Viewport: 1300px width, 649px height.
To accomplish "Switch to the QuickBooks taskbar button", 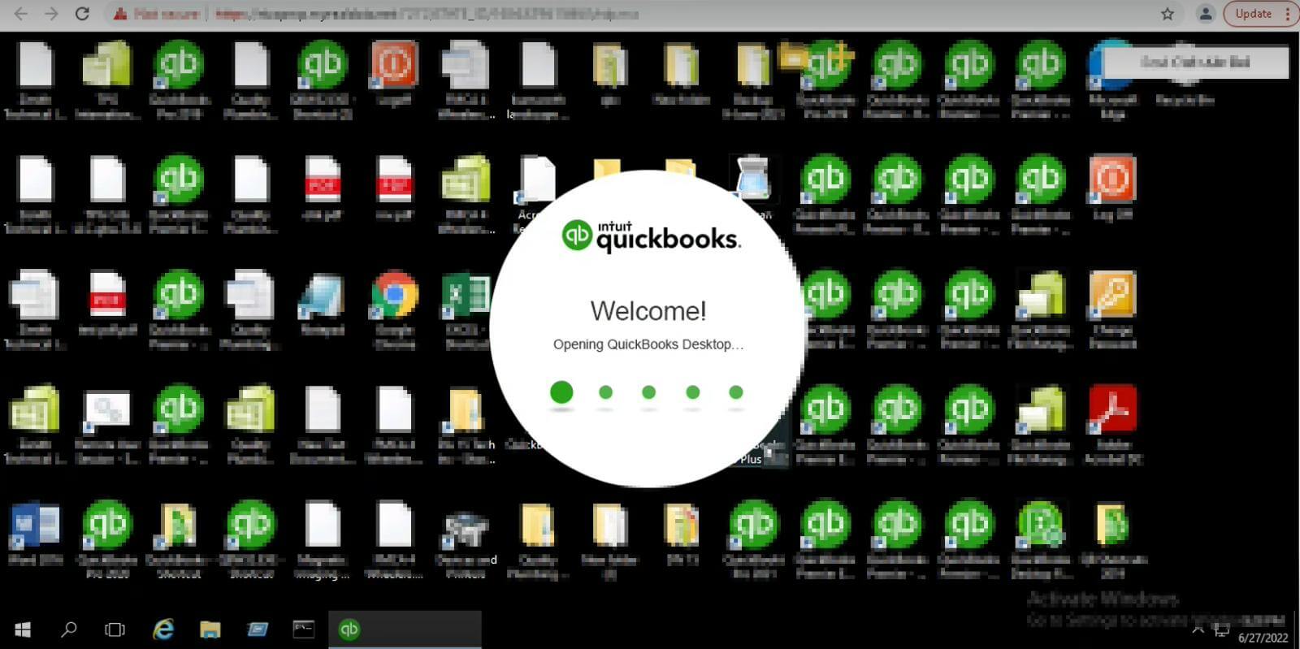I will pyautogui.click(x=405, y=630).
